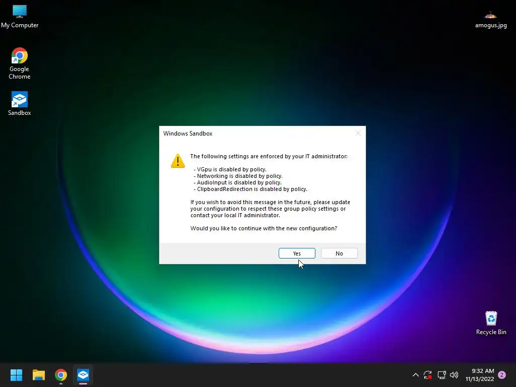Open the Windows Start menu
Image resolution: width=516 pixels, height=387 pixels.
16,375
